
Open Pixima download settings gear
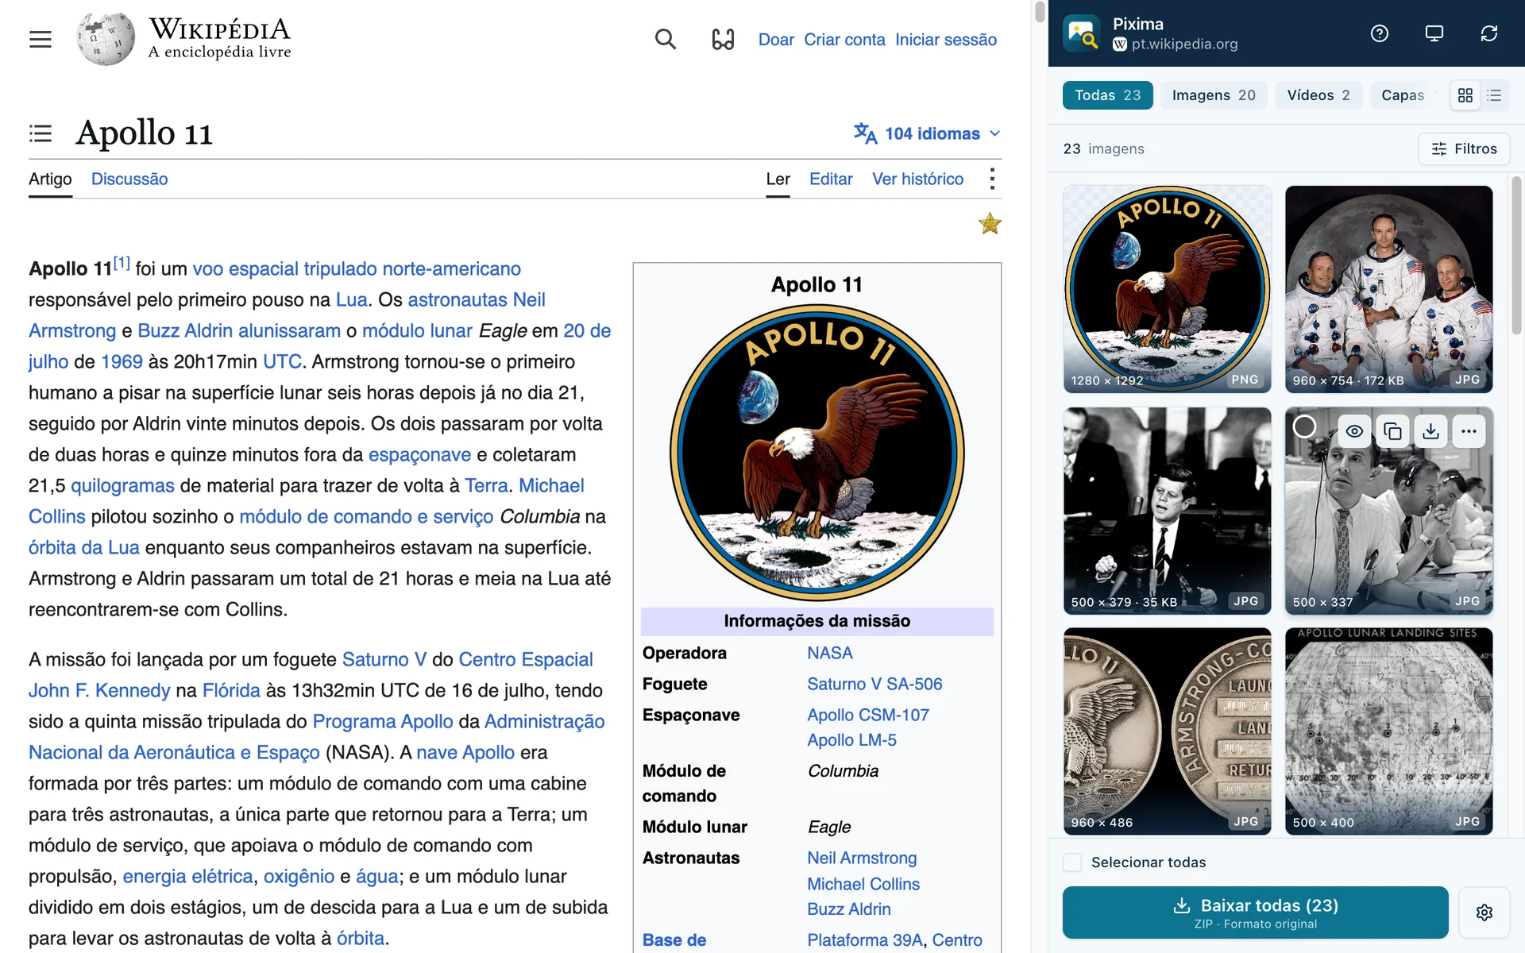click(x=1484, y=912)
